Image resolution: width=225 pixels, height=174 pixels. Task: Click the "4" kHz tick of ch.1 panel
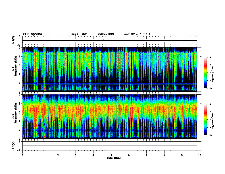(x=20, y=74)
